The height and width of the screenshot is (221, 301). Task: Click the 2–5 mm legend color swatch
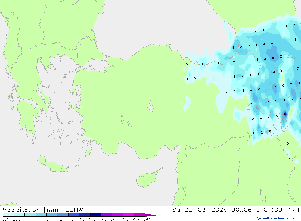coord(41,215)
